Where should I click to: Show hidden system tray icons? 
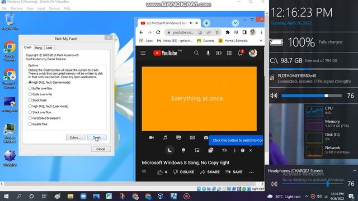coord(307,197)
